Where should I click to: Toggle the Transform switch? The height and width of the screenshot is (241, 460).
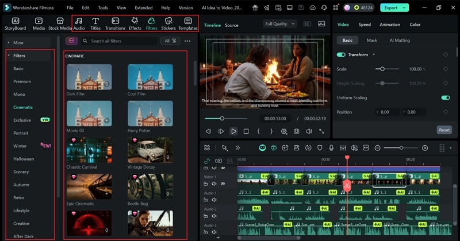point(341,55)
